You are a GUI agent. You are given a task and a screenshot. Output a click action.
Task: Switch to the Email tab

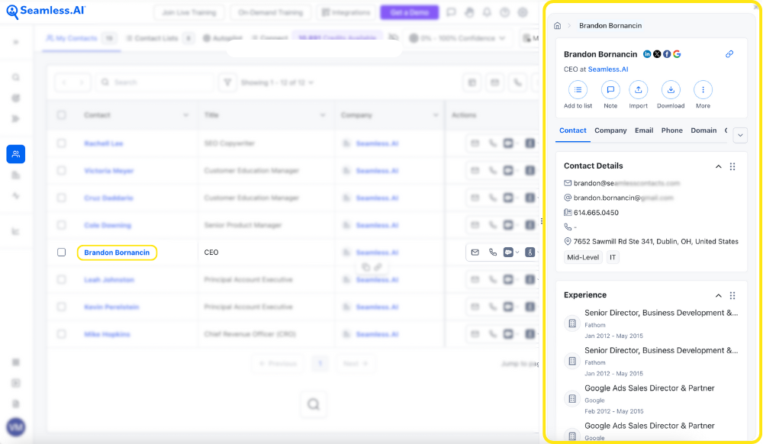click(x=644, y=130)
